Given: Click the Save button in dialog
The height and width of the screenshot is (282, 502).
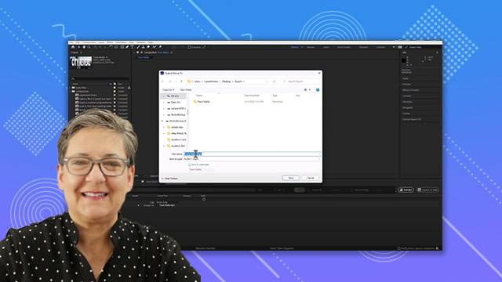Looking at the screenshot, I should [291, 178].
